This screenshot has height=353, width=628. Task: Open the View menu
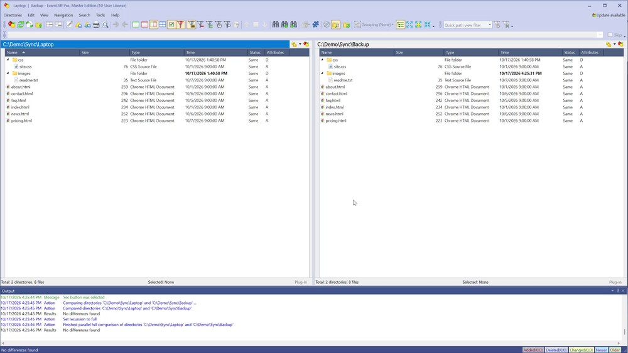click(44, 15)
